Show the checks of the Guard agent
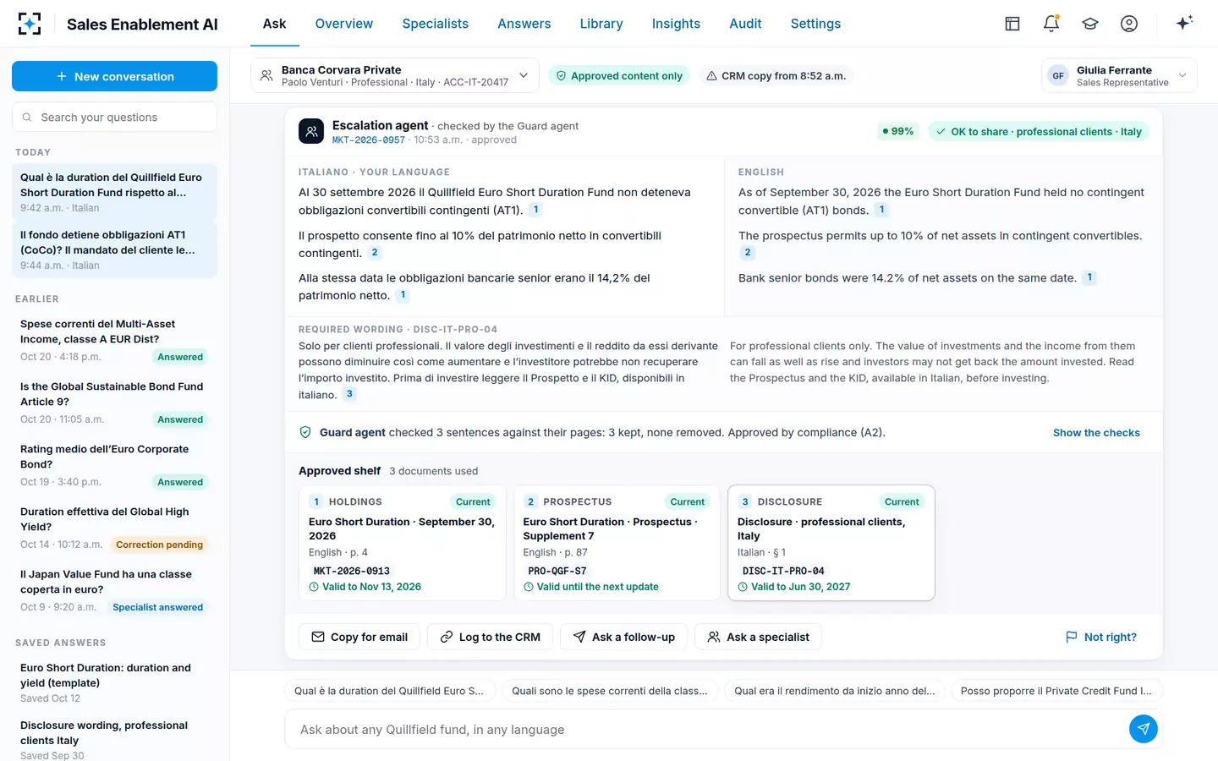The height and width of the screenshot is (761, 1218). [x=1096, y=432]
